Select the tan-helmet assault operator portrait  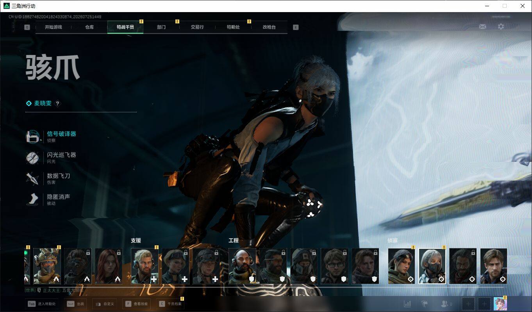tap(47, 266)
